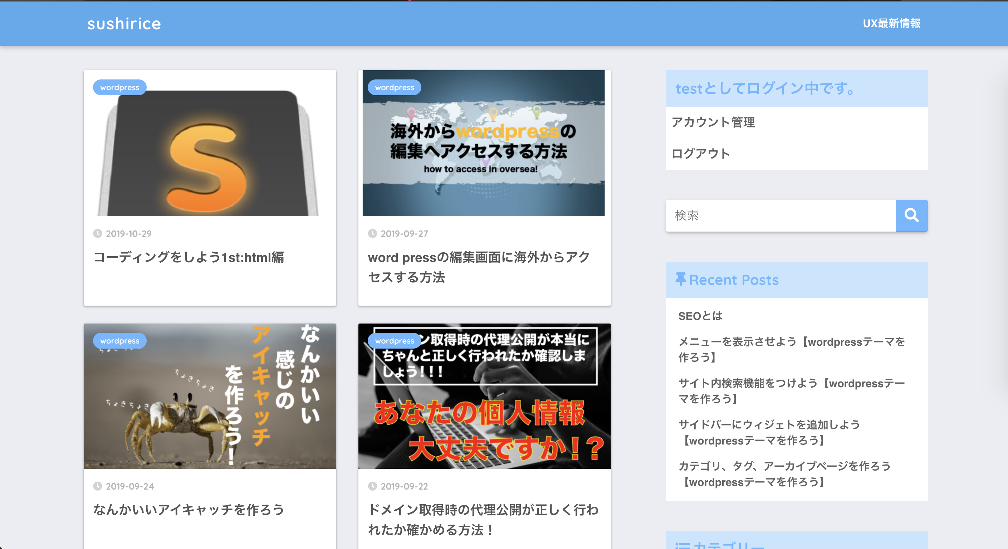Open アカウント管理 account link

[713, 122]
